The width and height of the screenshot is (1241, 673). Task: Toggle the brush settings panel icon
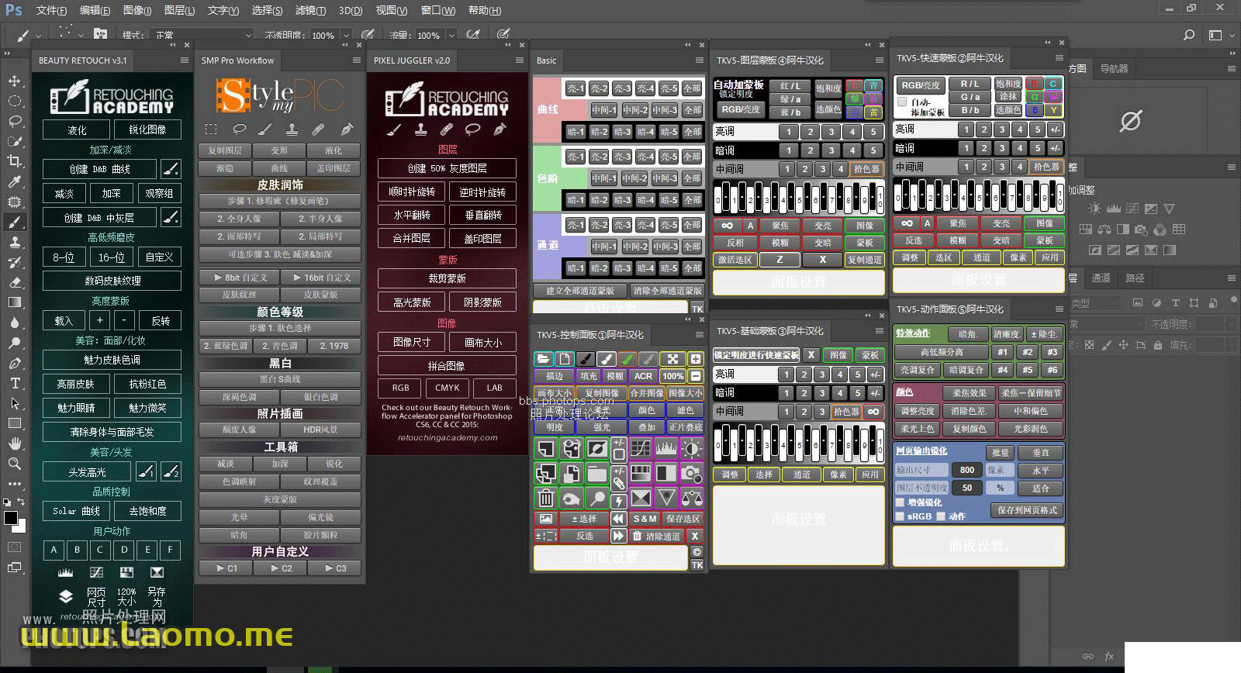[100, 35]
